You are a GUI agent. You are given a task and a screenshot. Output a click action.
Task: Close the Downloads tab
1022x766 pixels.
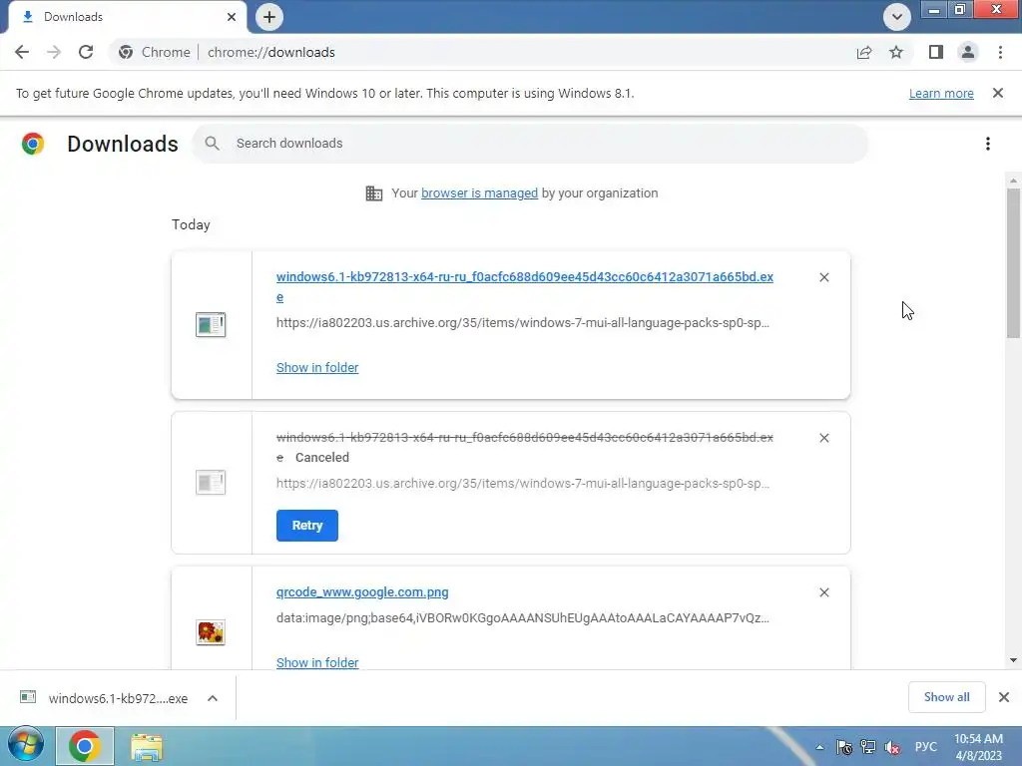point(232,17)
